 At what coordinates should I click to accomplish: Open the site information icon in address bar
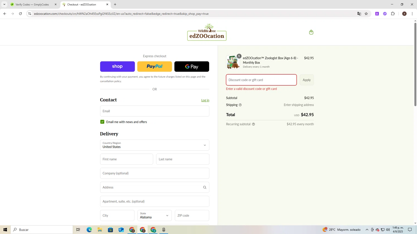point(30,14)
